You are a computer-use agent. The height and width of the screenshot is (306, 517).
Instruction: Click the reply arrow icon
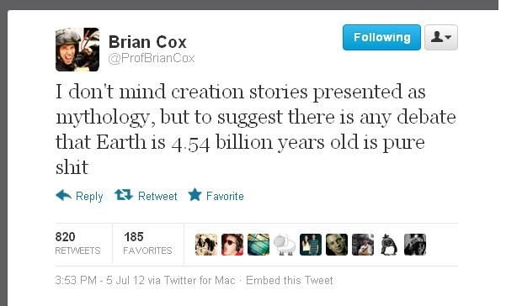[x=64, y=195]
